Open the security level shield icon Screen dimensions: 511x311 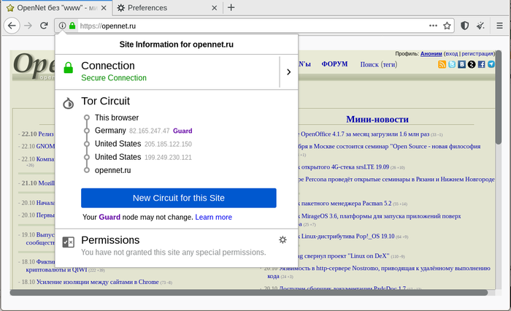point(465,26)
